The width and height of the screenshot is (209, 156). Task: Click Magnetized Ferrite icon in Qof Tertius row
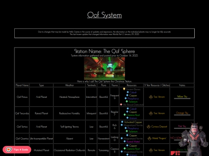122,125
